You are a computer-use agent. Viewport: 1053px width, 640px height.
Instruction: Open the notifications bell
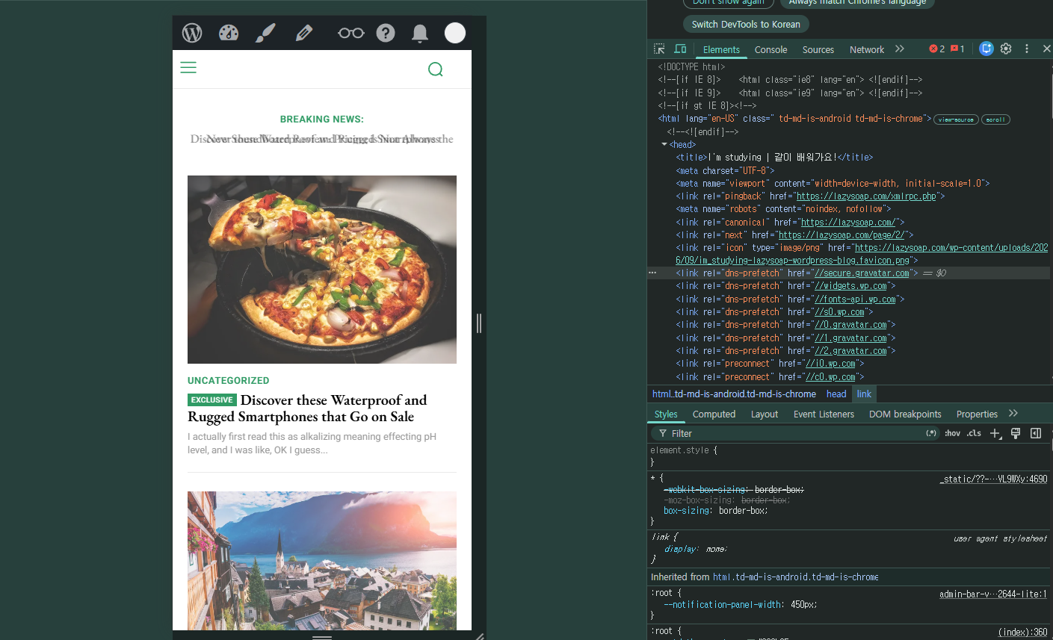(x=420, y=33)
